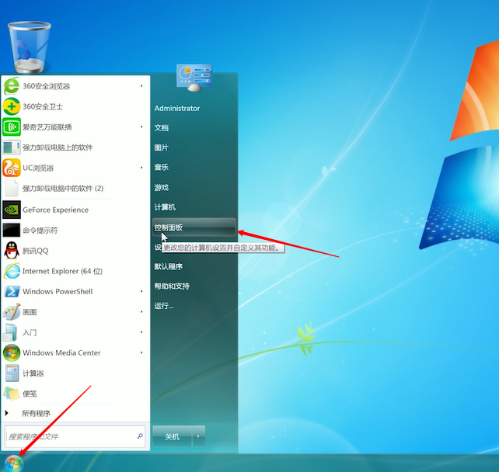Click the 便笺 sticky notes icon
The image size is (499, 472).
coord(12,394)
